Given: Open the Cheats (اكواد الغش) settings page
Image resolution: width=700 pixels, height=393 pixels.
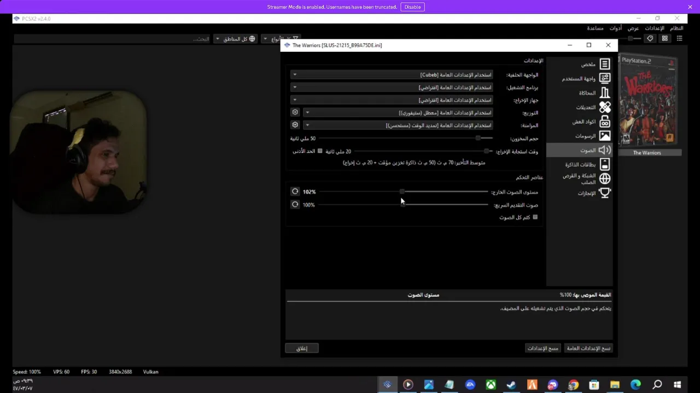Looking at the screenshot, I should point(580,121).
